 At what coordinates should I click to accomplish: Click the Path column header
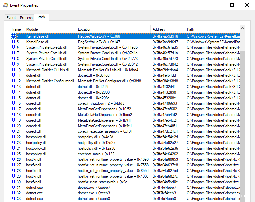tap(212, 29)
